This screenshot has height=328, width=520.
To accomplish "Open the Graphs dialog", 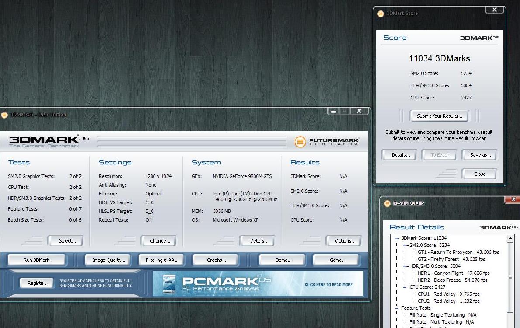I will (x=216, y=260).
